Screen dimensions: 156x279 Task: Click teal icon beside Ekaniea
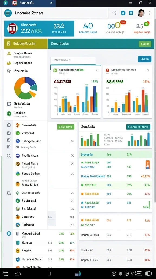(x=18, y=243)
